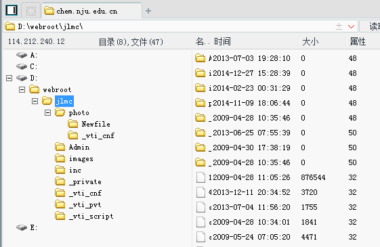This screenshot has width=380, height=247.
Task: Collapse the photo folder node
Action: [x=47, y=112]
